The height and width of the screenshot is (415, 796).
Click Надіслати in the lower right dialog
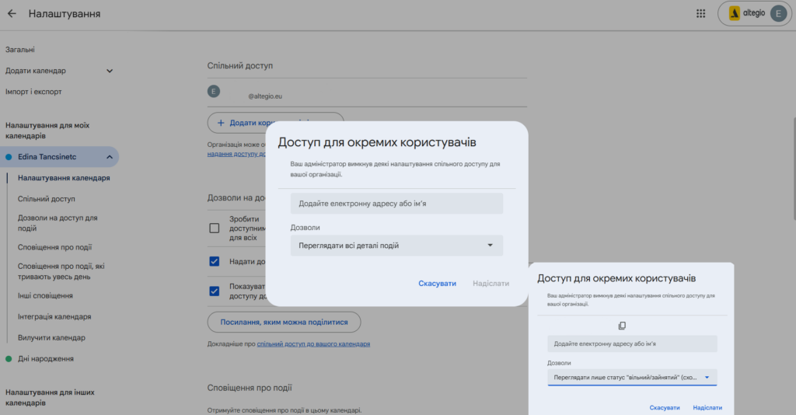click(707, 407)
